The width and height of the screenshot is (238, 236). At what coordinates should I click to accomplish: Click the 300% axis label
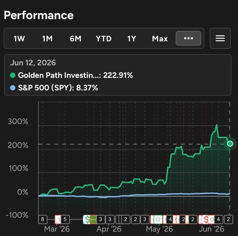click(18, 121)
